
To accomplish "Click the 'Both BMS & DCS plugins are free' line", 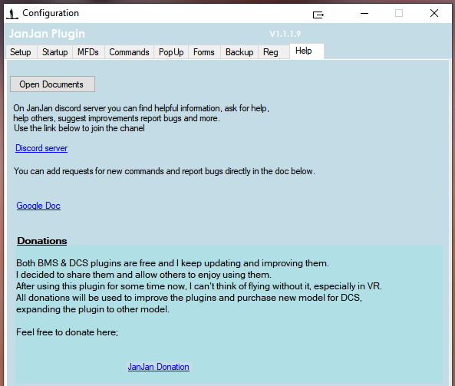I will pos(173,263).
